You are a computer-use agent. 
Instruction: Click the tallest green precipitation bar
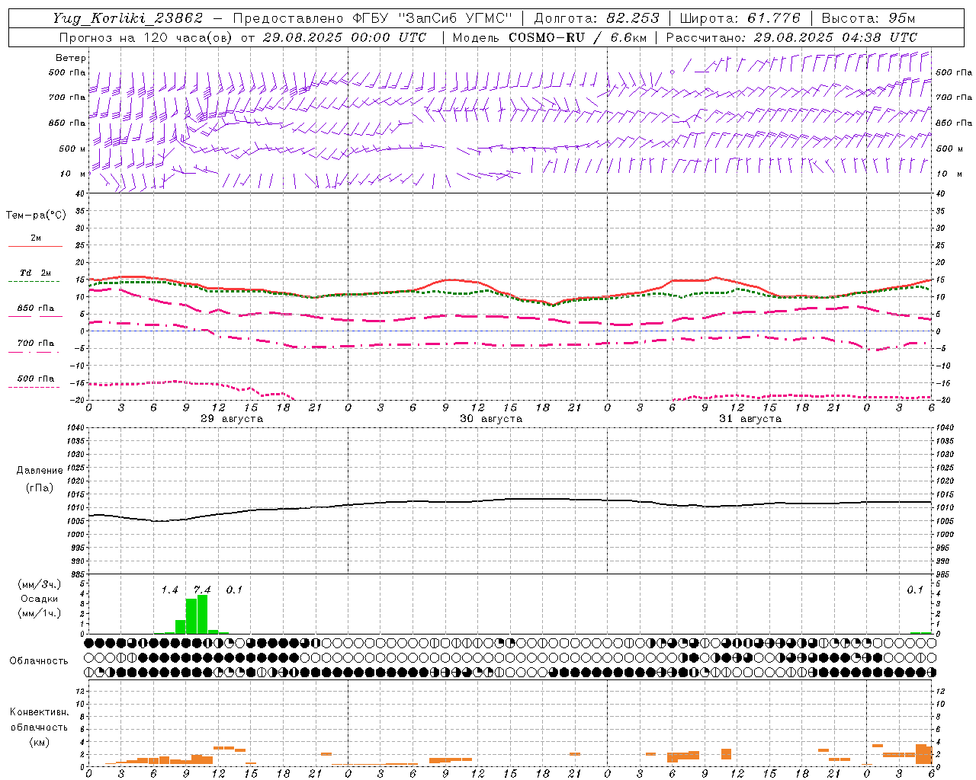point(202,614)
